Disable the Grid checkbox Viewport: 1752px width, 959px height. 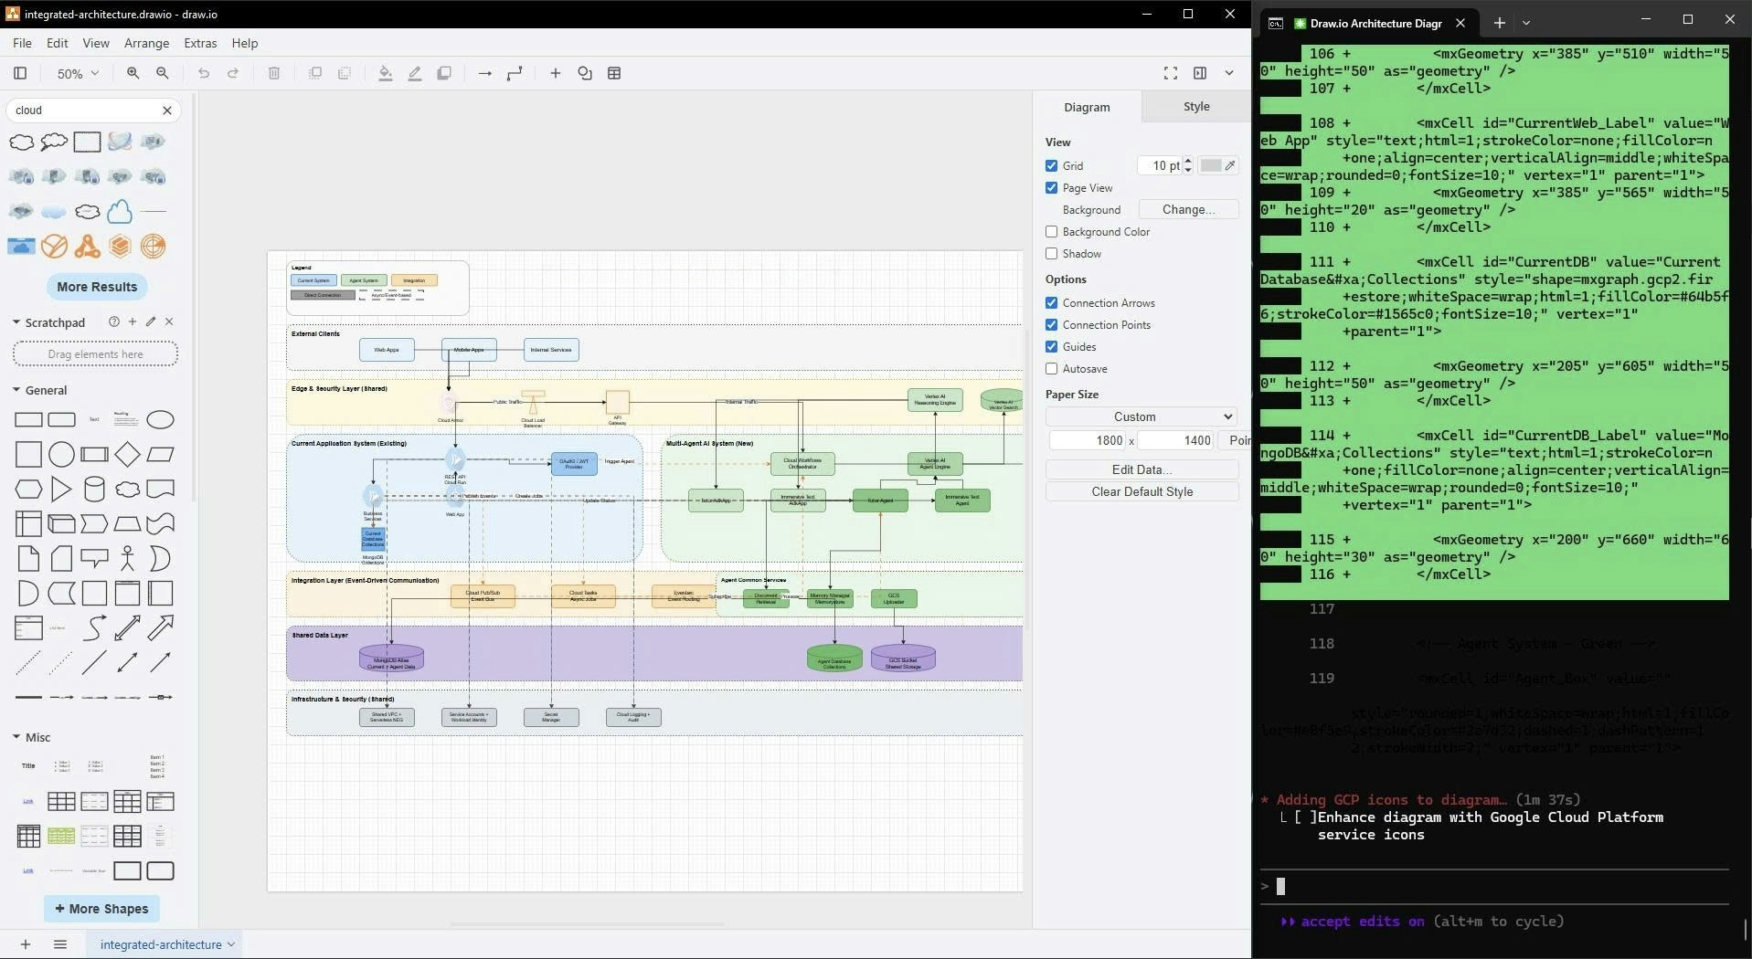point(1052,165)
